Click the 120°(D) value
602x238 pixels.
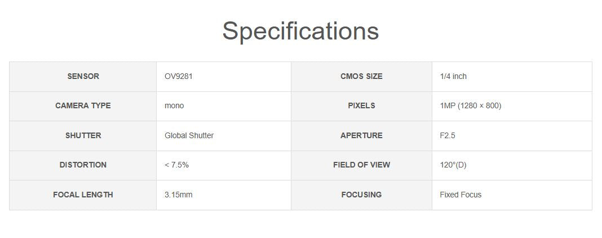pyautogui.click(x=453, y=165)
